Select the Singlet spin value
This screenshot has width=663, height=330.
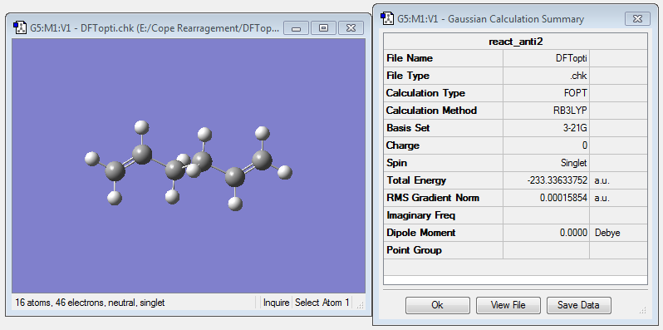[x=574, y=163]
